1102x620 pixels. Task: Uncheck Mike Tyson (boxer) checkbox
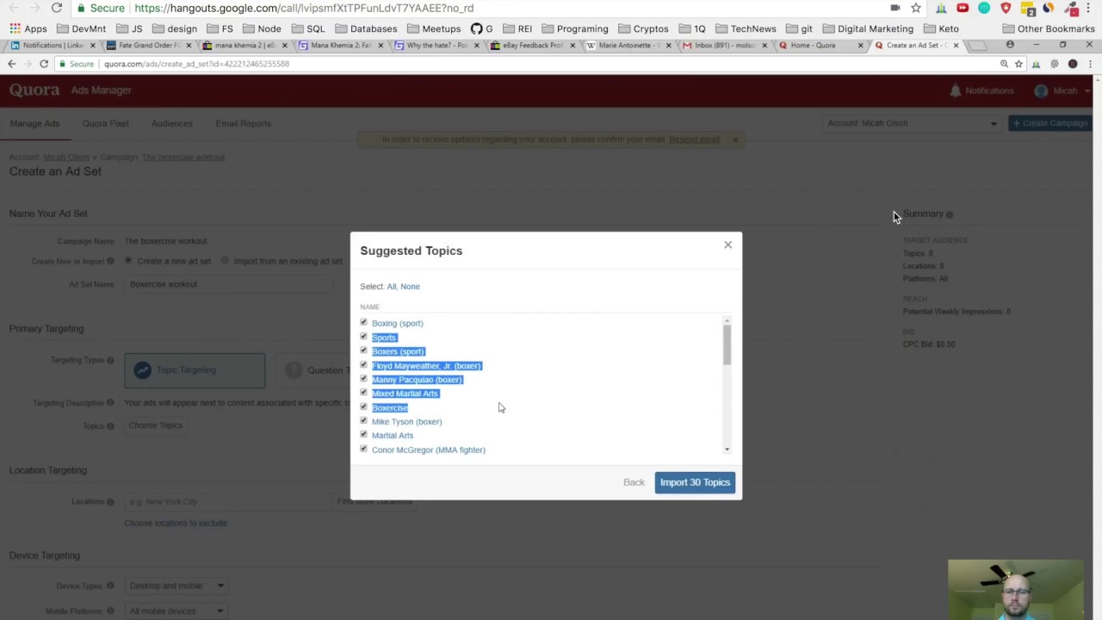tap(363, 421)
